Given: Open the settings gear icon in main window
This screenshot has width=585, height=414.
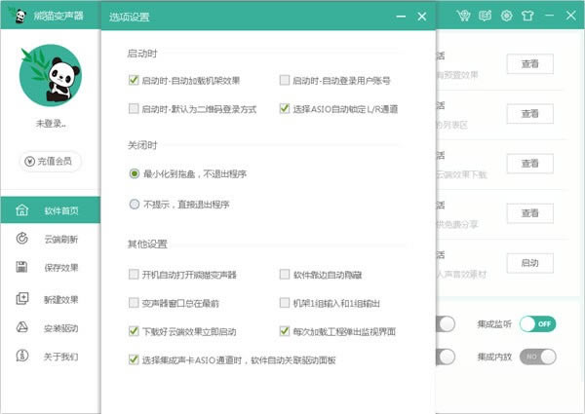Looking at the screenshot, I should point(506,16).
